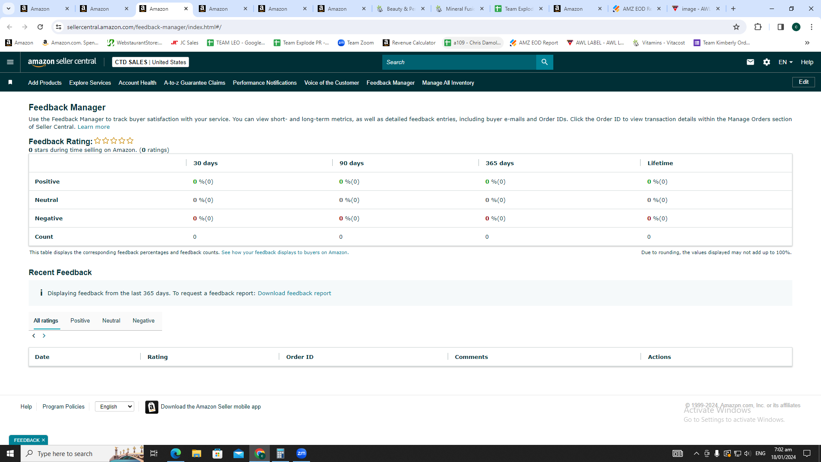Select the Positive feedback tab
This screenshot has width=821, height=462.
80,321
